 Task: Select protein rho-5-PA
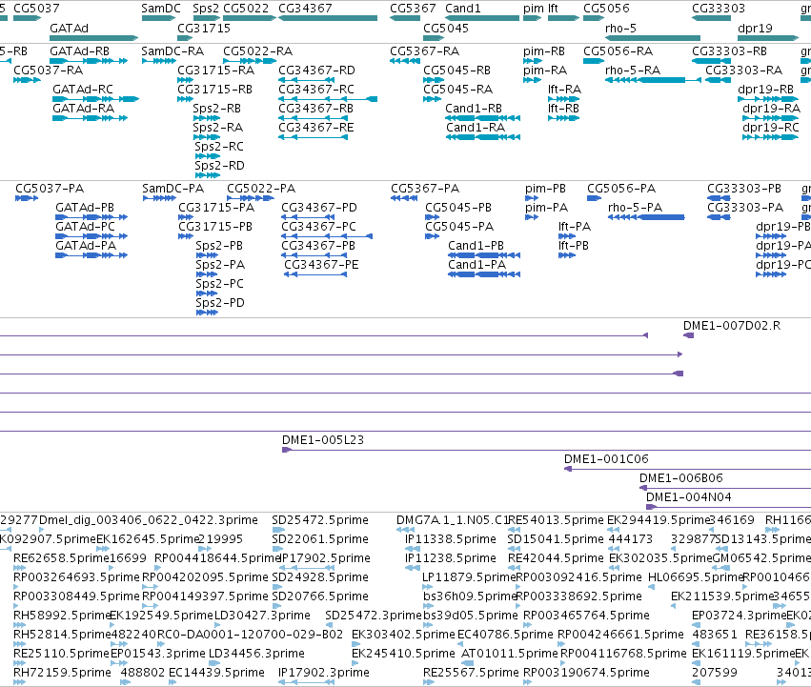click(x=635, y=208)
